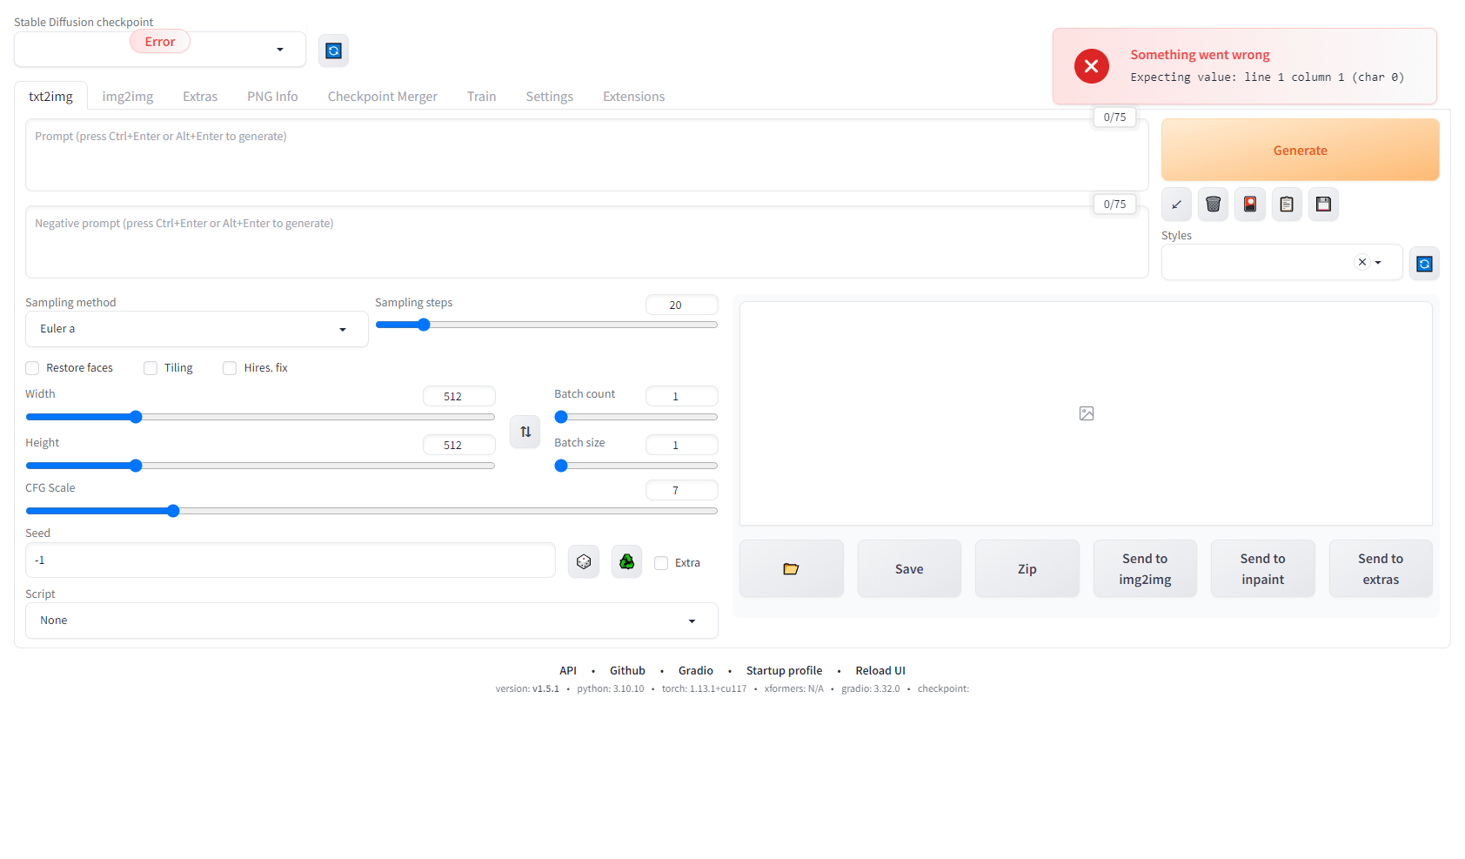Randomize seed with the dice icon

[x=584, y=562]
